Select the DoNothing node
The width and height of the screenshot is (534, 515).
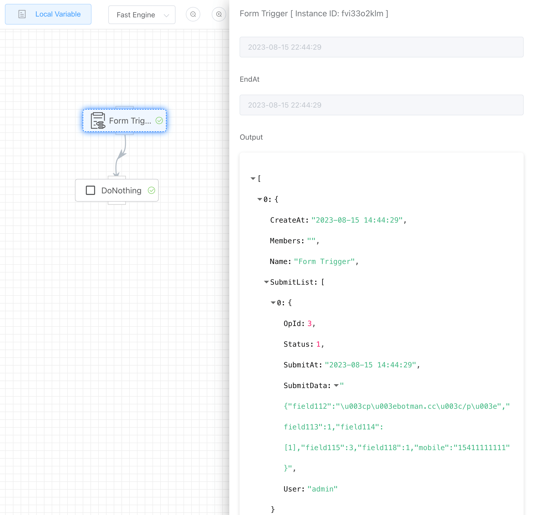tap(117, 190)
